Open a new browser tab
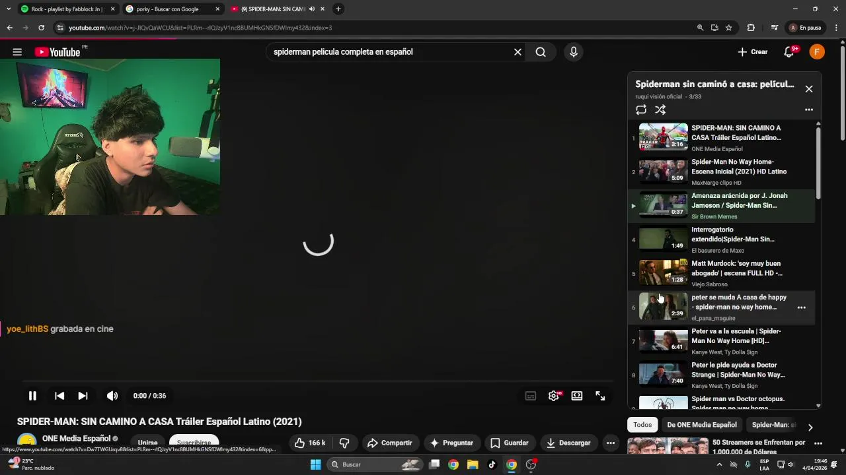 [338, 9]
